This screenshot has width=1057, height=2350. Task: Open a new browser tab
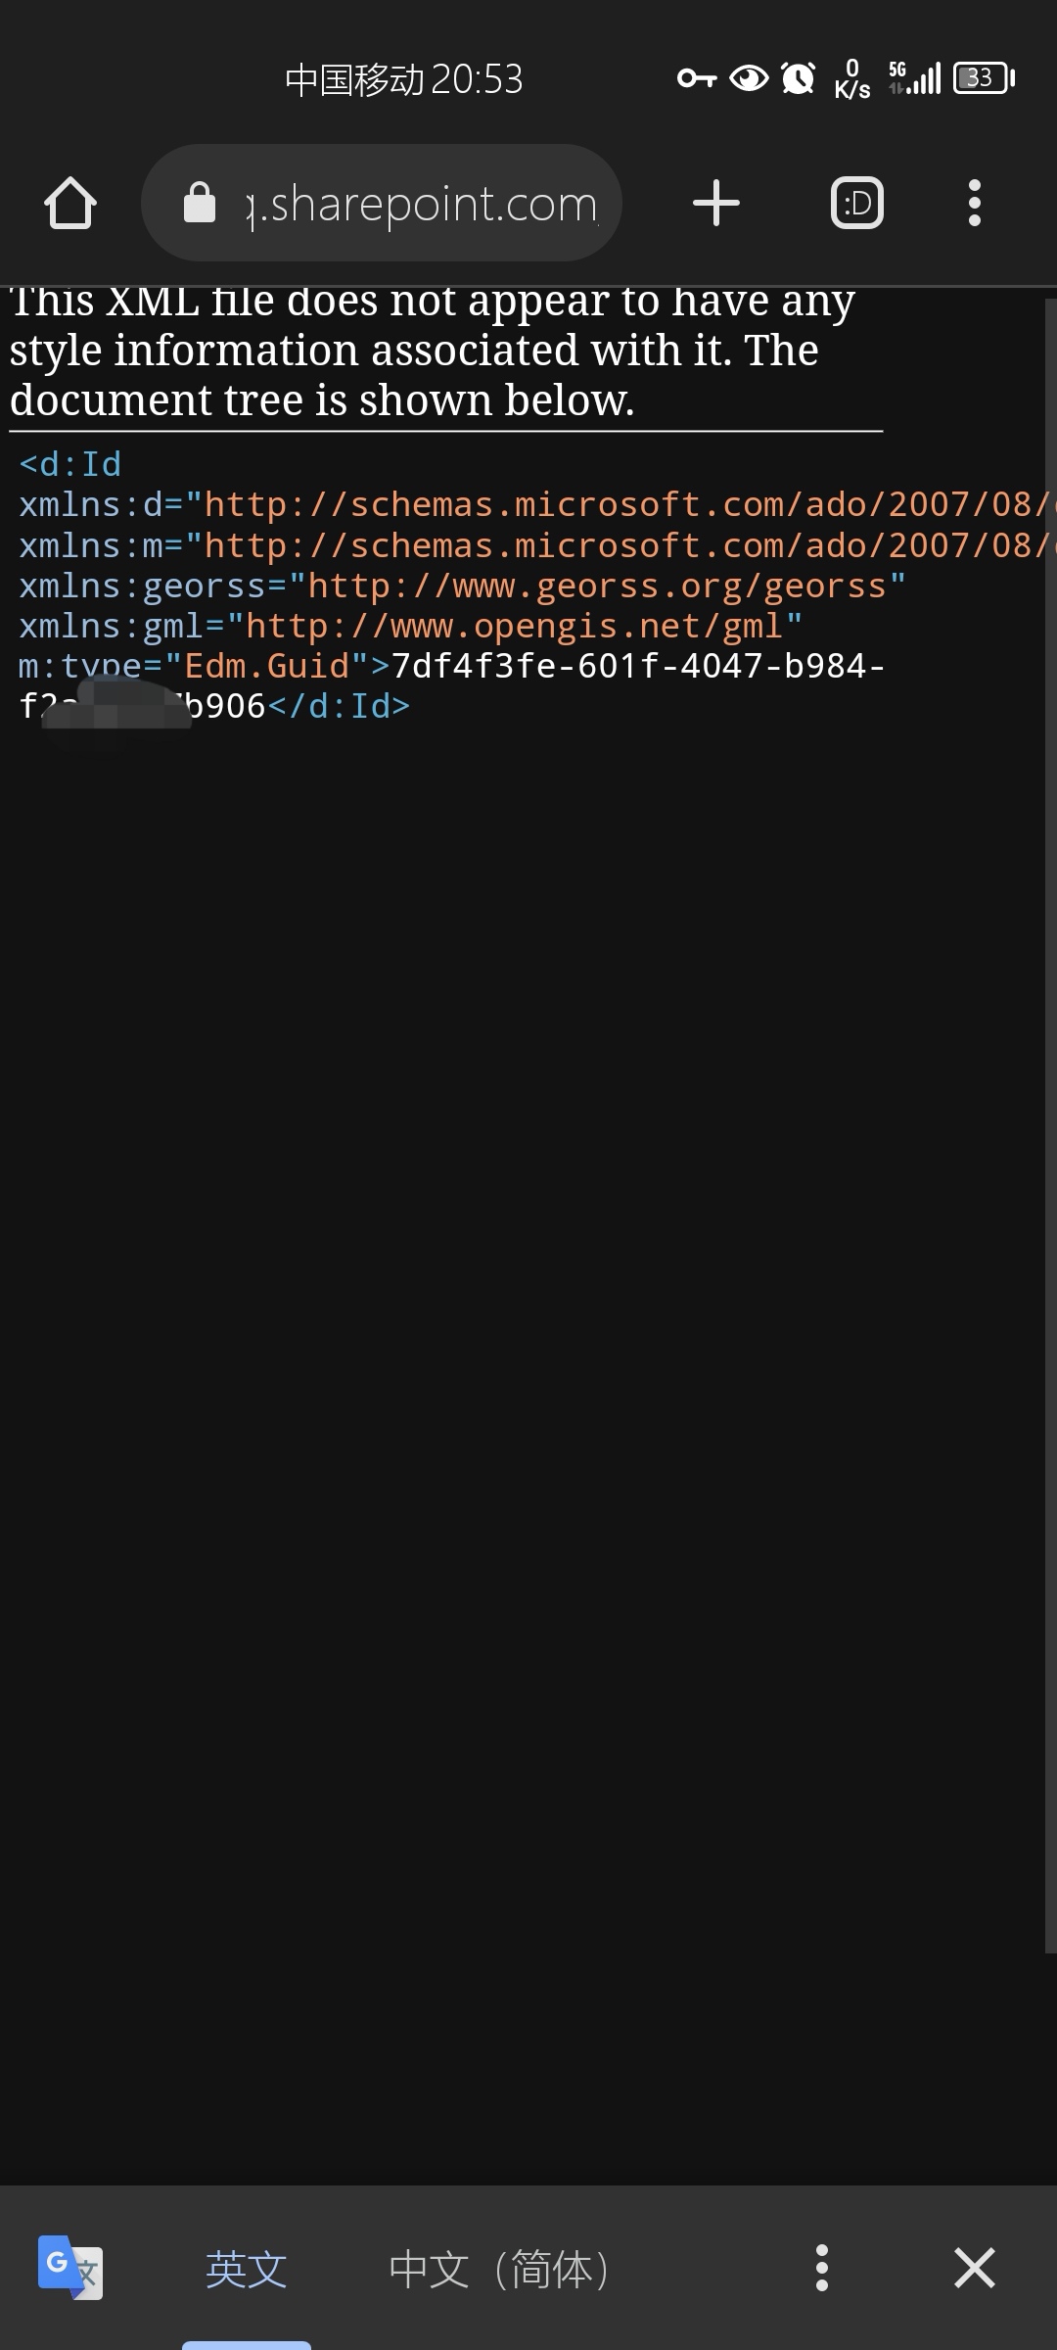tap(715, 203)
